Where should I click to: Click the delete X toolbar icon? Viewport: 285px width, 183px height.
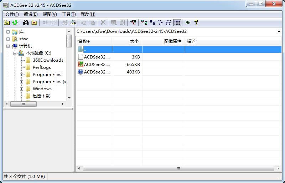(103, 22)
